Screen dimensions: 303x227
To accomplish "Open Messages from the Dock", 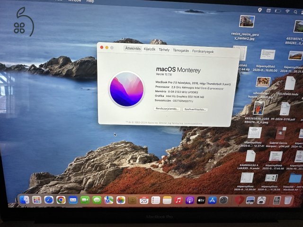I will [97, 200].
